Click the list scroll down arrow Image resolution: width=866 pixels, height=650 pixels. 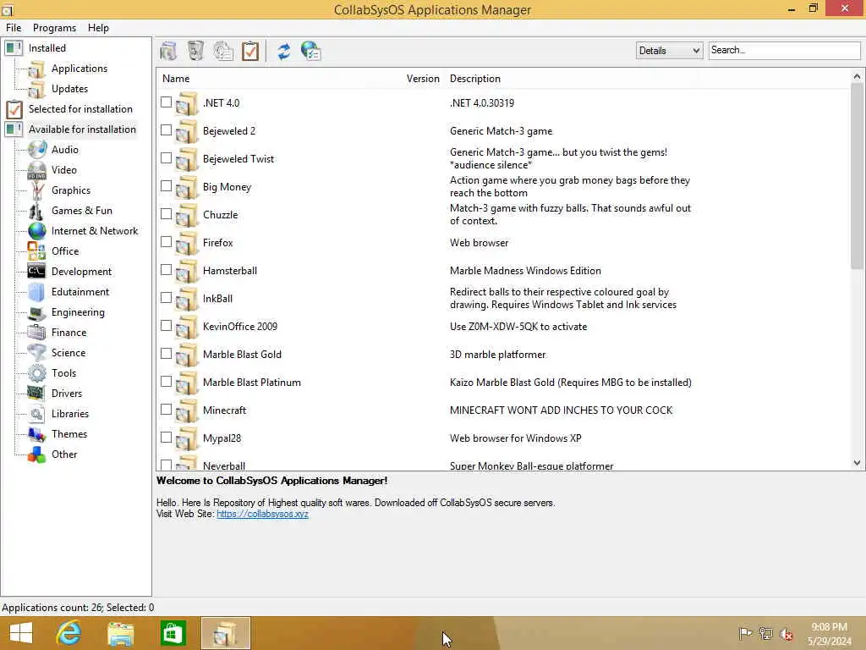pos(857,463)
